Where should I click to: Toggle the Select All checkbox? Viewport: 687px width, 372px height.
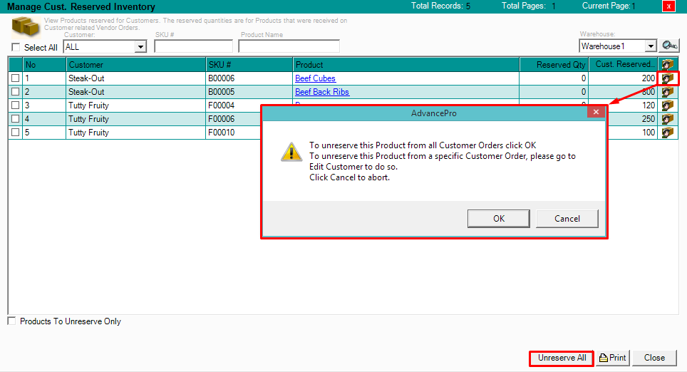pos(16,48)
